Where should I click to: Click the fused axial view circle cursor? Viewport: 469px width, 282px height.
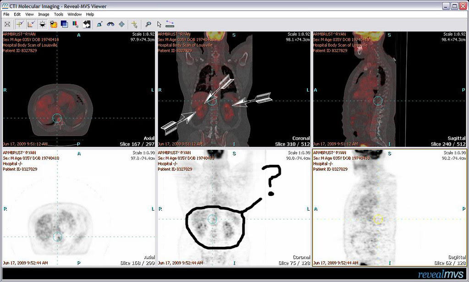point(57,118)
